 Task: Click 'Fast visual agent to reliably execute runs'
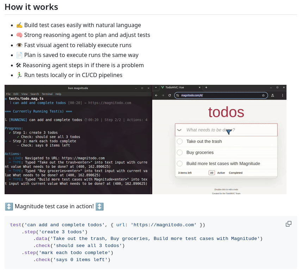click(78, 45)
